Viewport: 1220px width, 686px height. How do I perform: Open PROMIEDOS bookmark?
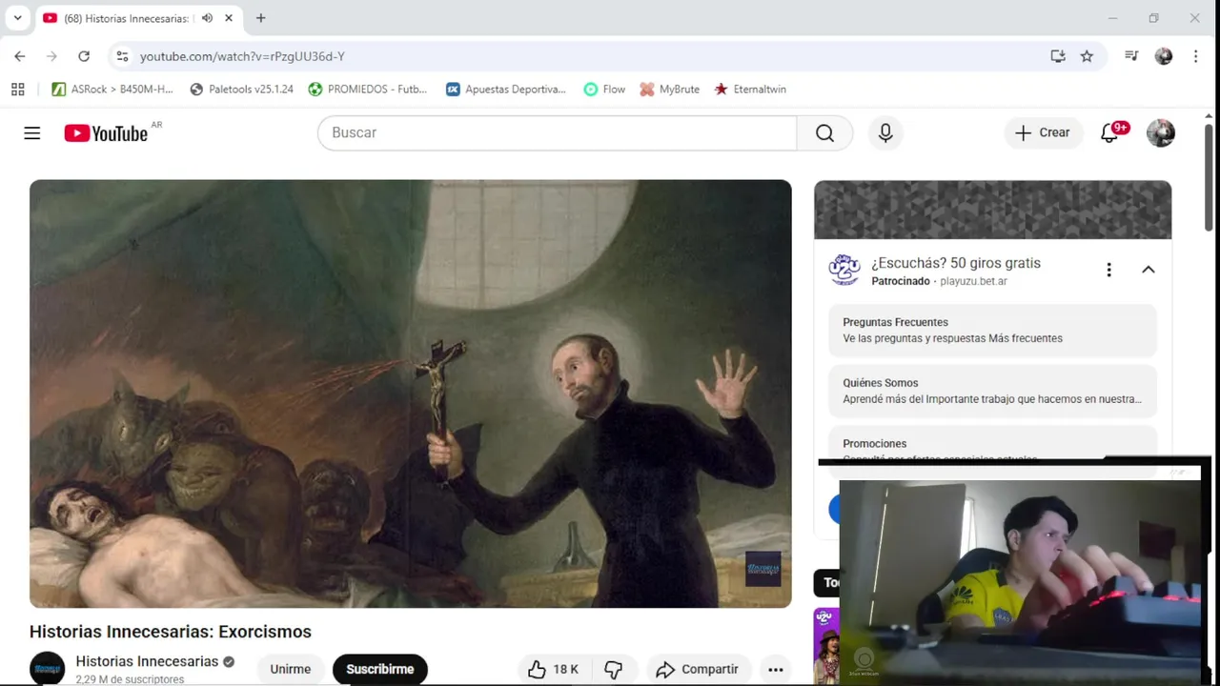(x=368, y=90)
